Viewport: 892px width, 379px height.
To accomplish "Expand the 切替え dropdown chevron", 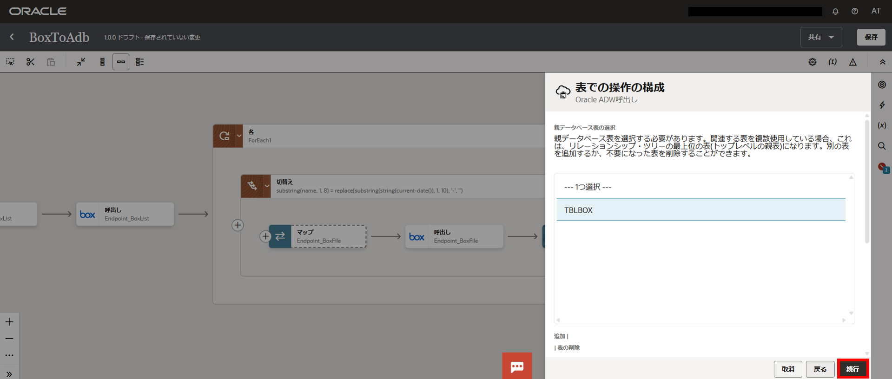I will [267, 186].
